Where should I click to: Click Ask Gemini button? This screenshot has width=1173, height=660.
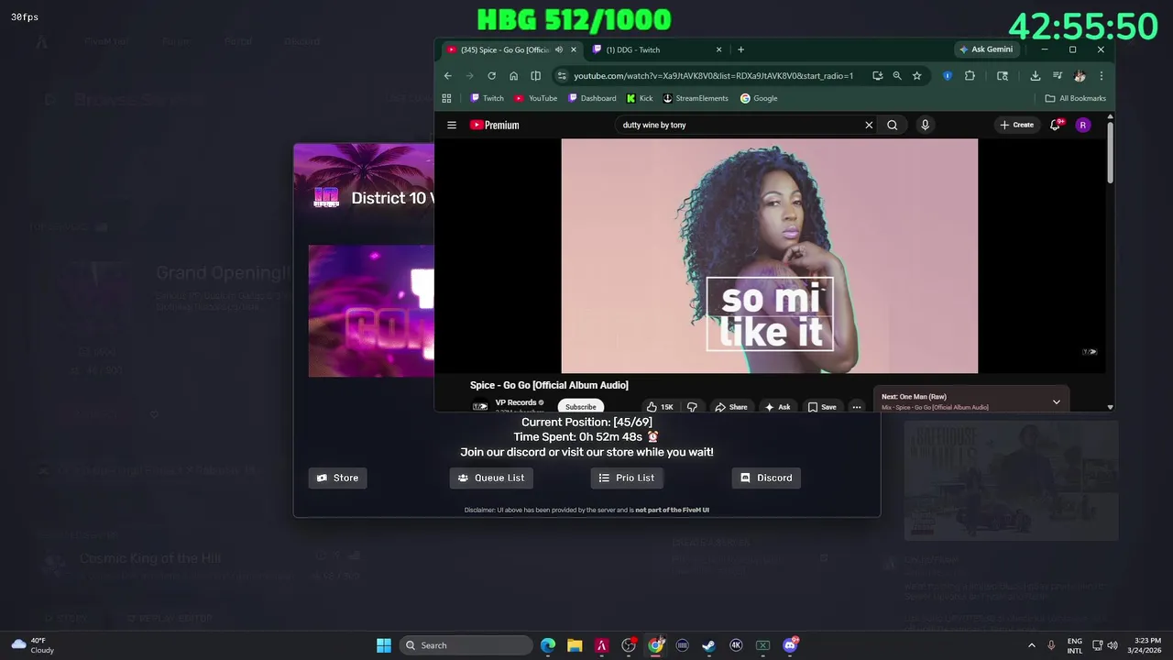click(x=986, y=49)
